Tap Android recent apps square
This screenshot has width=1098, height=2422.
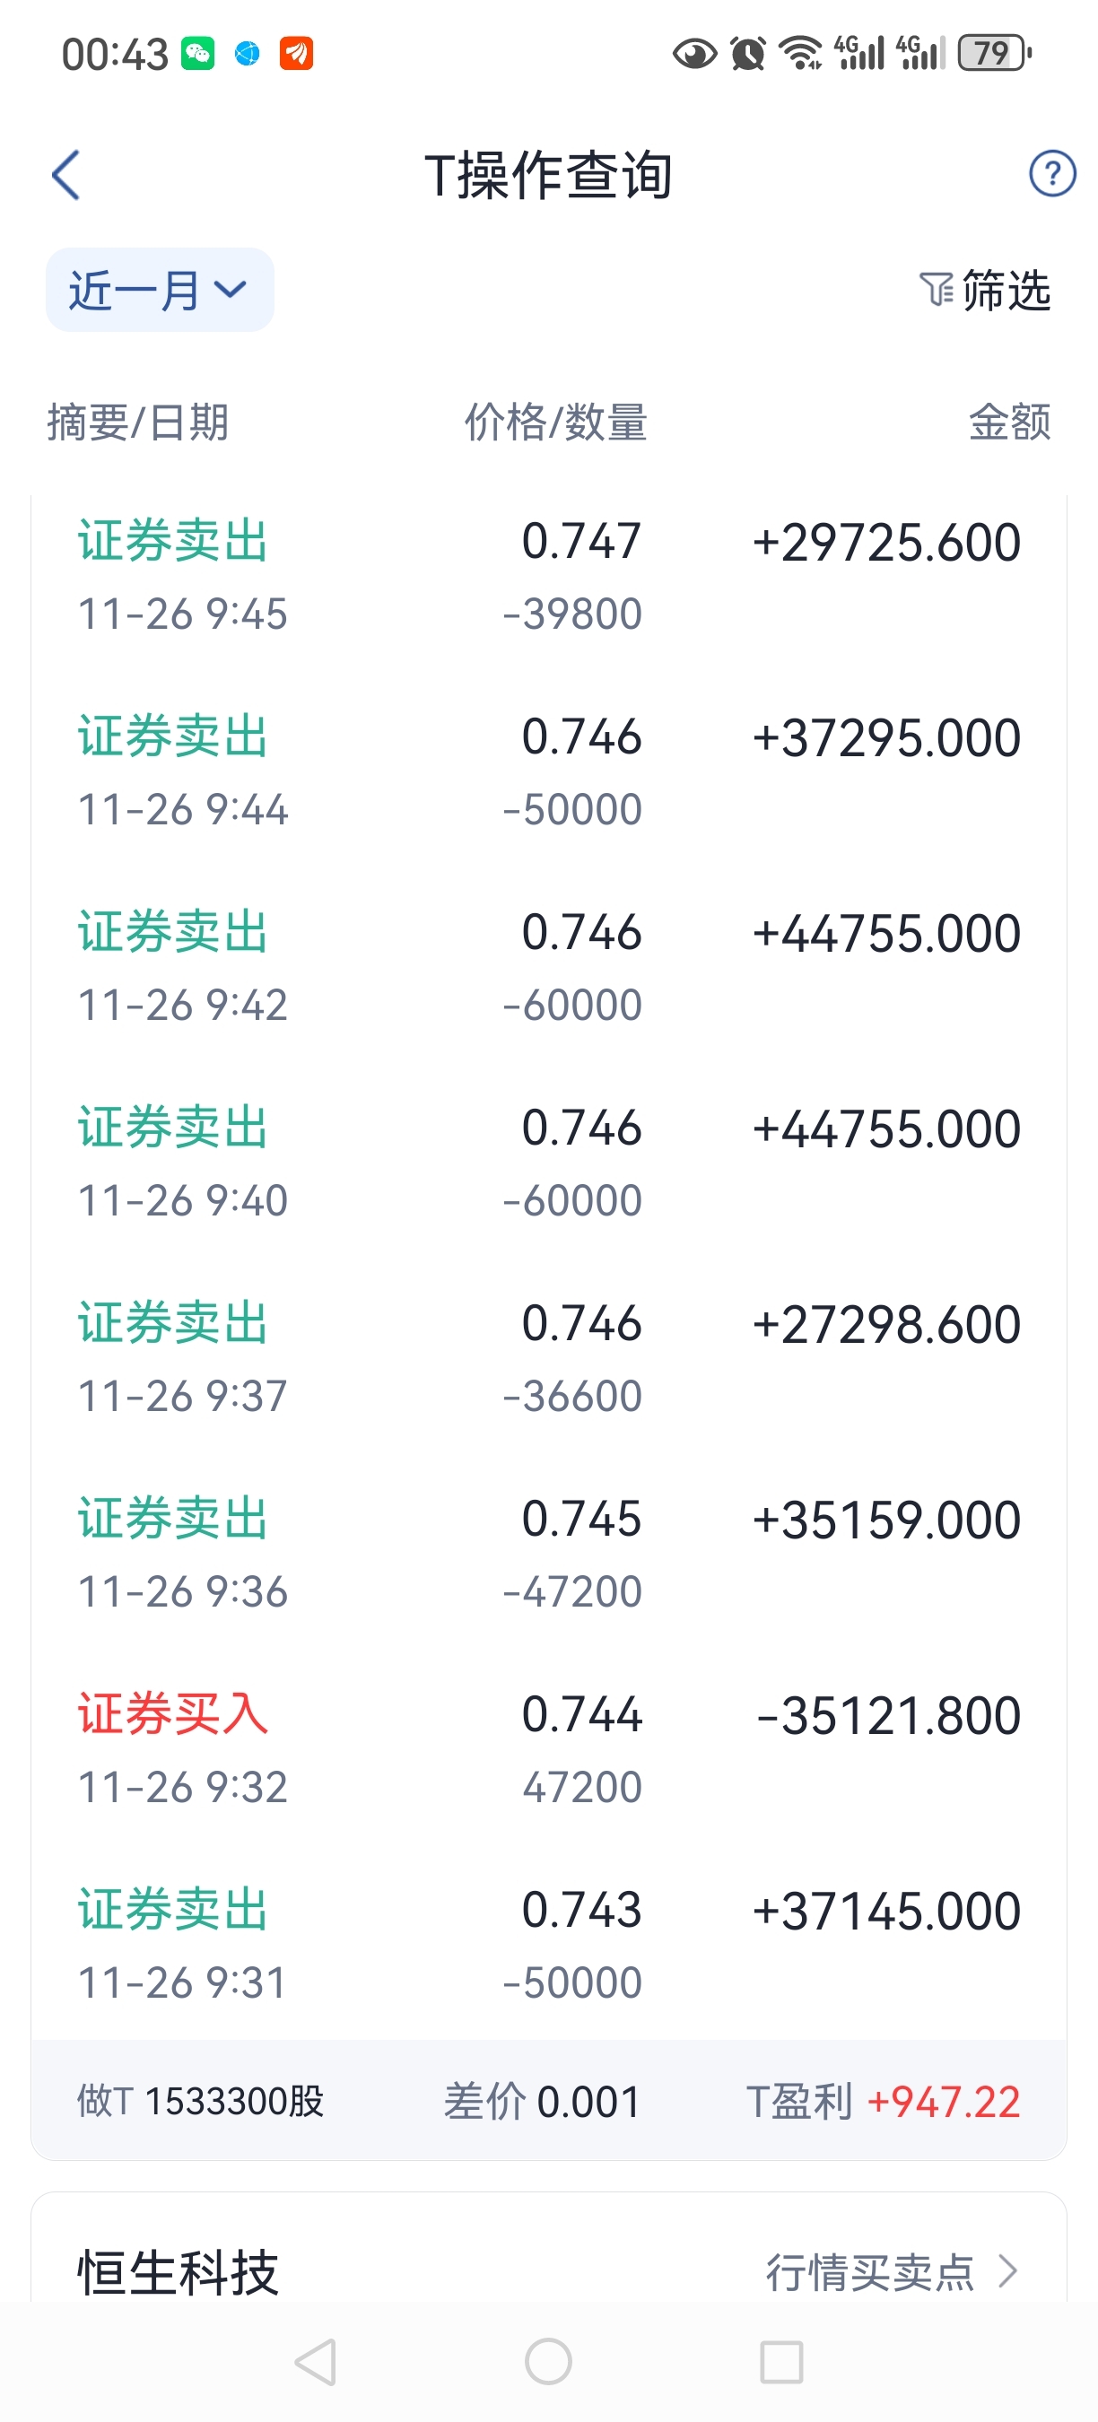click(781, 2361)
